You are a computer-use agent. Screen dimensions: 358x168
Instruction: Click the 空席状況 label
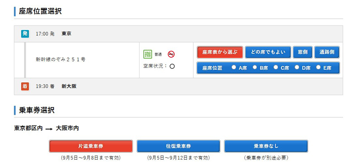pos(156,66)
